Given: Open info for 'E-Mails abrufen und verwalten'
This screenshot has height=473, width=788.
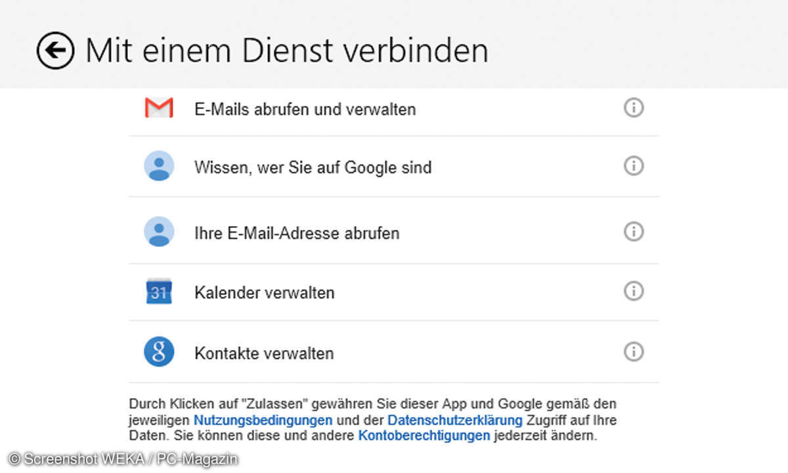Looking at the screenshot, I should (633, 108).
